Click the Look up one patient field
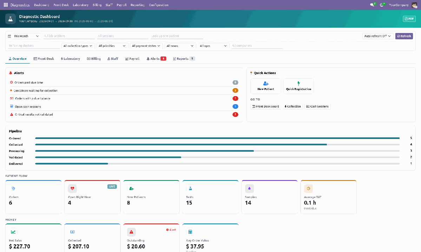 177,36
